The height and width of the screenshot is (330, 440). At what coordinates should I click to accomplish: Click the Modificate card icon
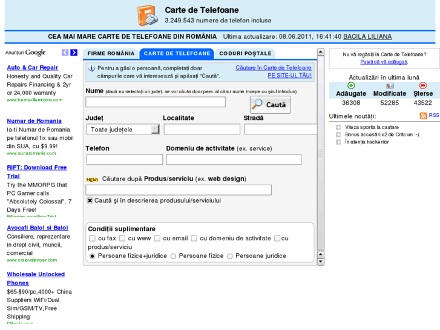click(x=390, y=85)
